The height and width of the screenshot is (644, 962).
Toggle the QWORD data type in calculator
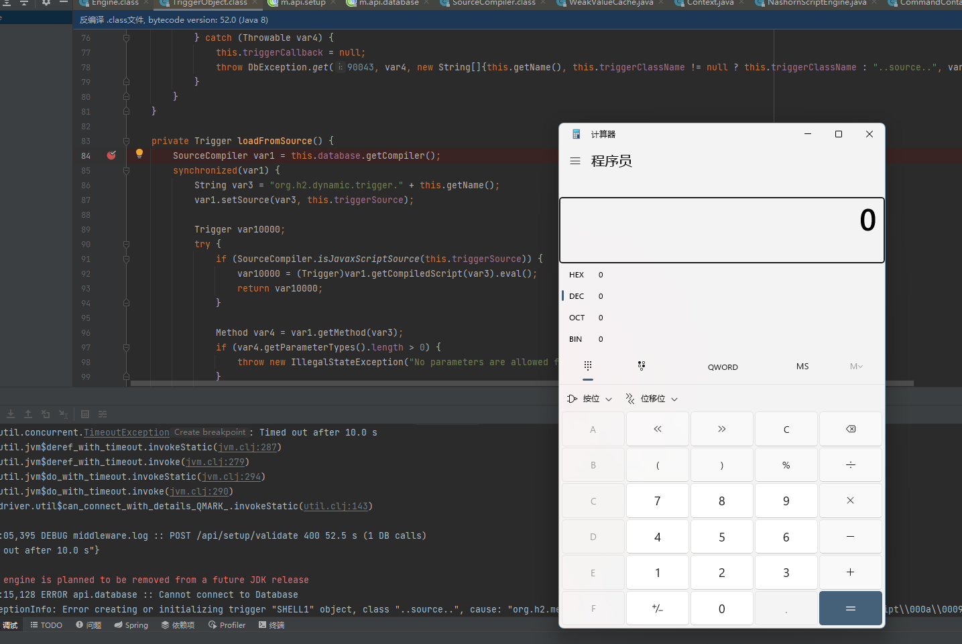tap(723, 367)
